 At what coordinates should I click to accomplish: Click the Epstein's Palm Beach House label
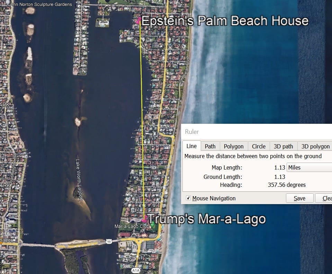[225, 21]
